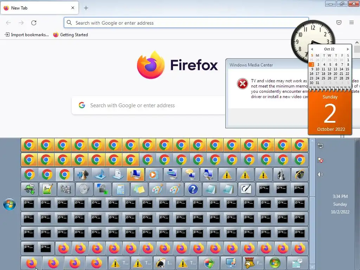Close the New Tab tab

(73, 8)
